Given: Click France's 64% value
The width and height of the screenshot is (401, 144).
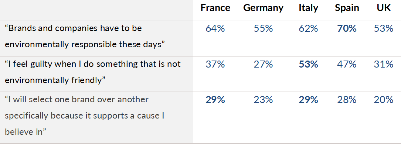Looking at the screenshot, I should (x=215, y=28).
